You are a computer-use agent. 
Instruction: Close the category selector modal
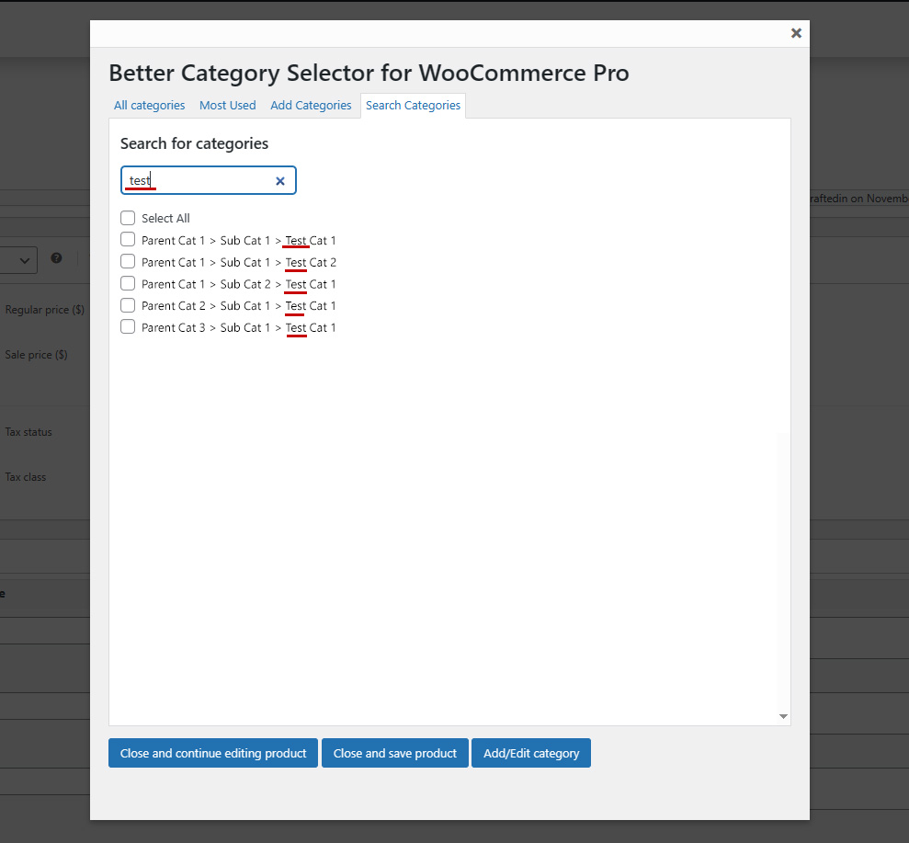click(x=796, y=34)
